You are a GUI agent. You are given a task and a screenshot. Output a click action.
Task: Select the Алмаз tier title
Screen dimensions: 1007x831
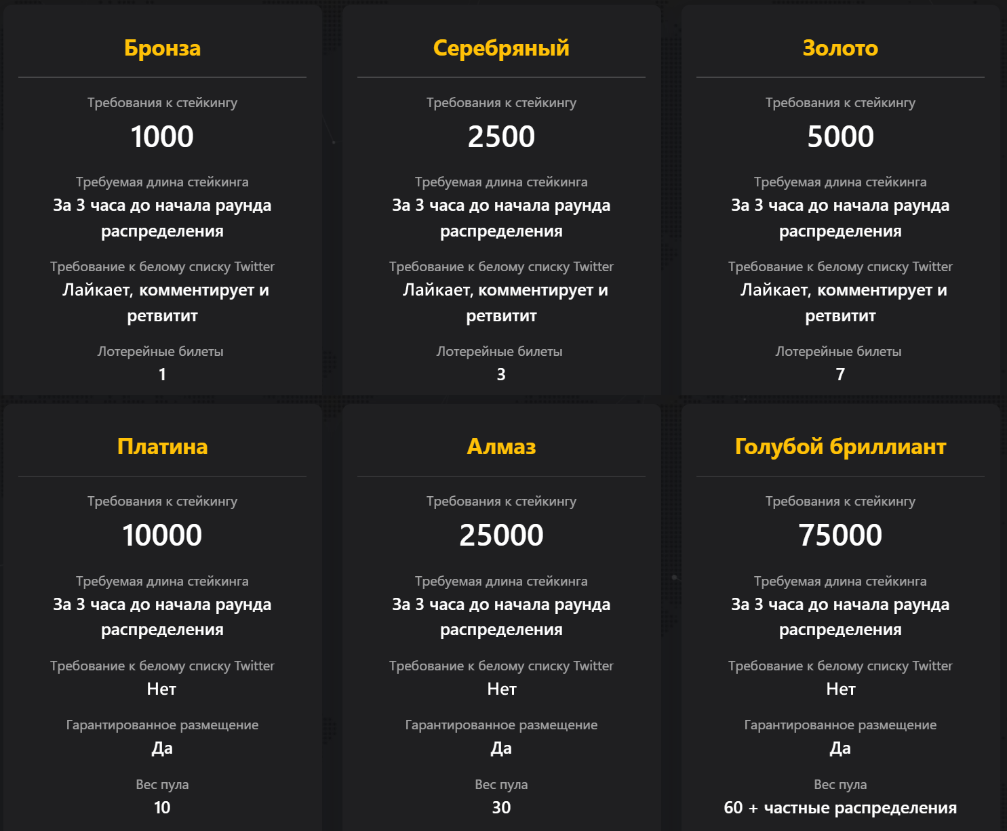(501, 447)
